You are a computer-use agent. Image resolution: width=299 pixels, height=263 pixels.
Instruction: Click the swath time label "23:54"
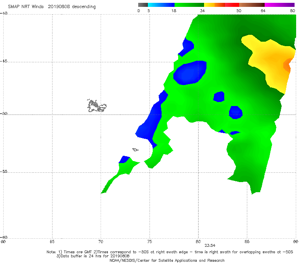pyautogui.click(x=210, y=246)
